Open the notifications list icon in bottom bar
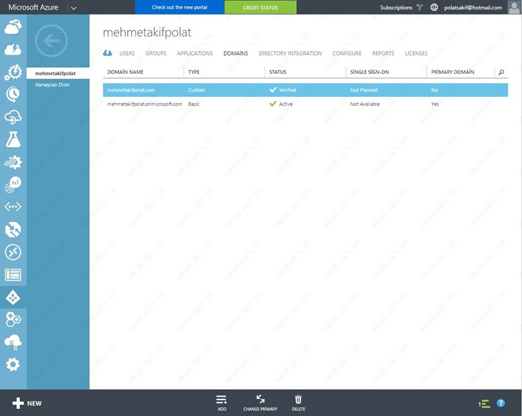 pos(484,404)
